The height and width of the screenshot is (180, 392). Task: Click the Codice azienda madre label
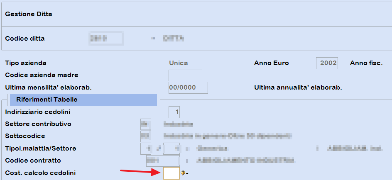click(42, 75)
